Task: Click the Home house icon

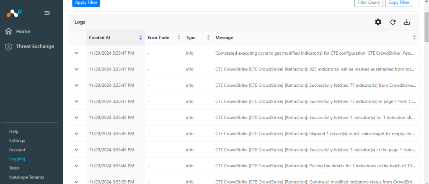Action: [x=8, y=31]
